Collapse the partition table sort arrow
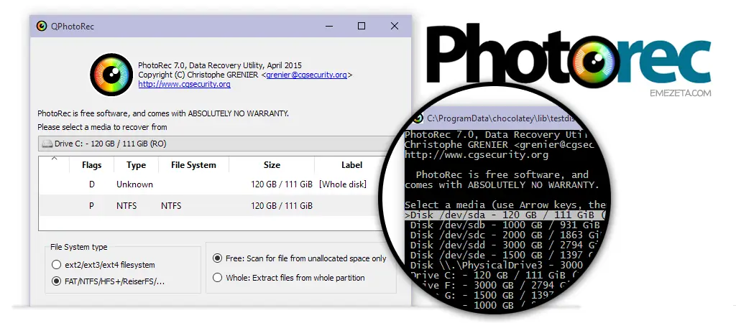Viewport: 736px width, 323px height. point(54,159)
